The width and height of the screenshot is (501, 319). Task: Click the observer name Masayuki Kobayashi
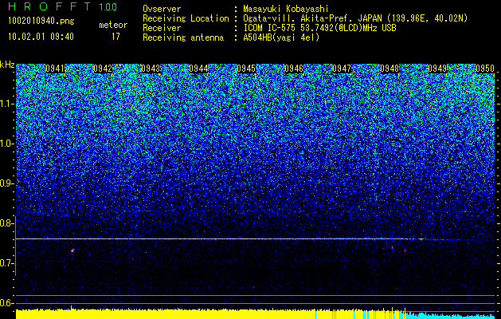286,10
